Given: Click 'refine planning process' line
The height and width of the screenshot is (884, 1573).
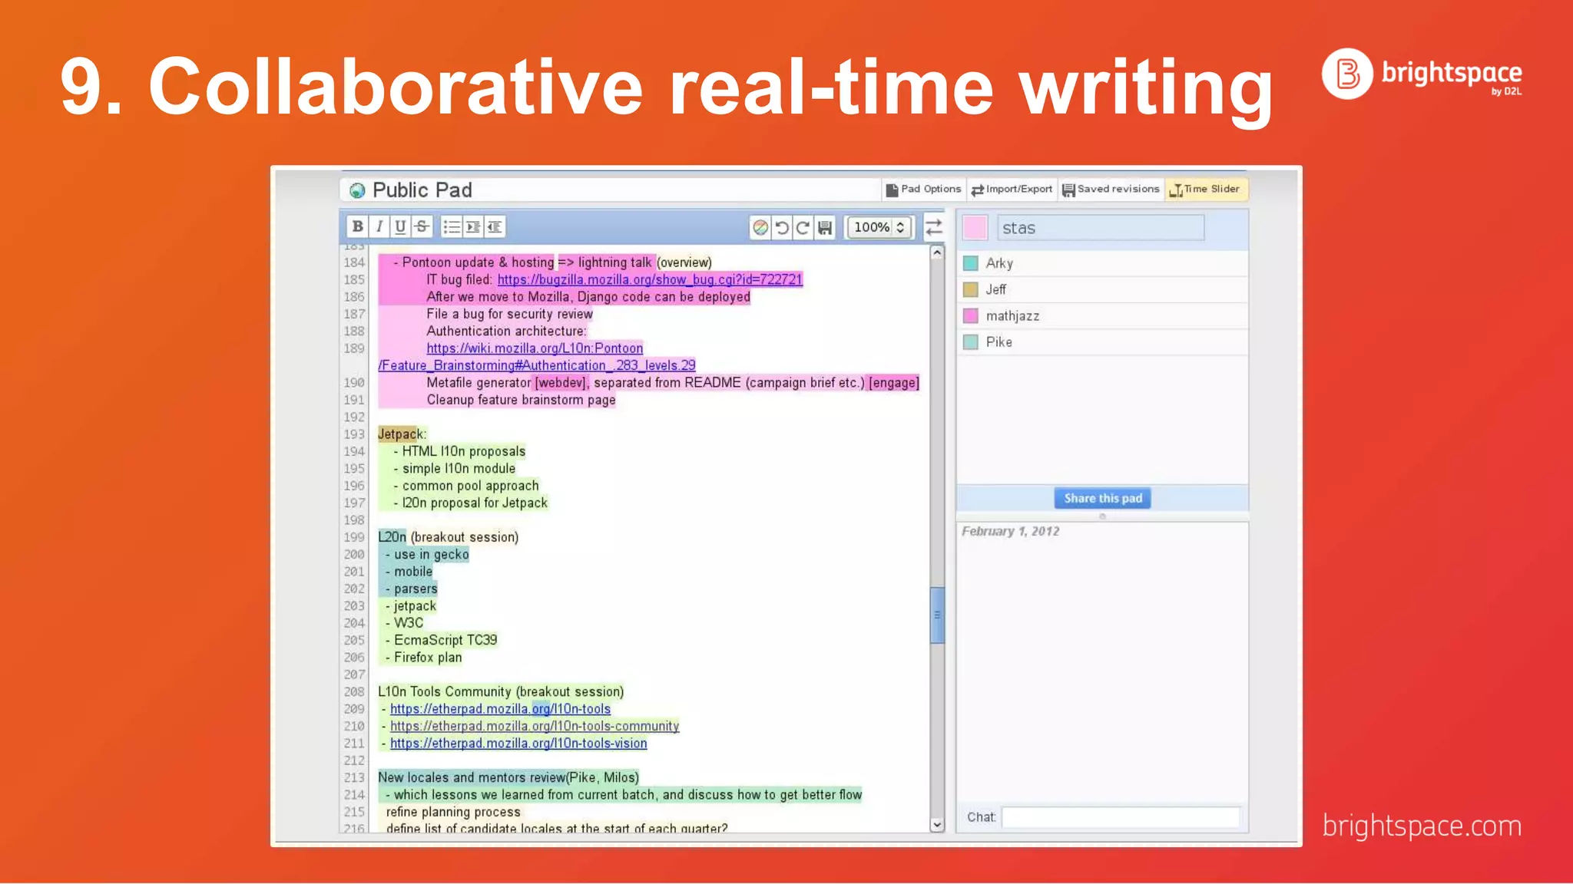Looking at the screenshot, I should click(x=453, y=812).
